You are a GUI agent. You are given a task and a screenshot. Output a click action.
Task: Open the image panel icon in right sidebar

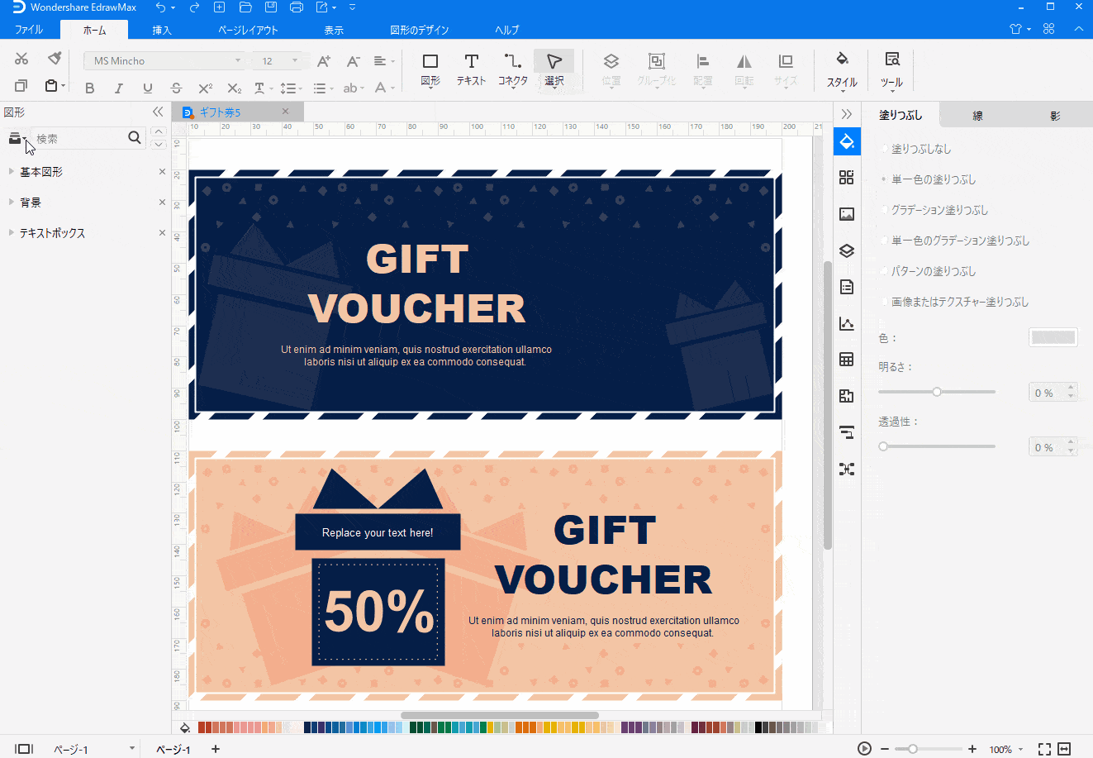846,214
